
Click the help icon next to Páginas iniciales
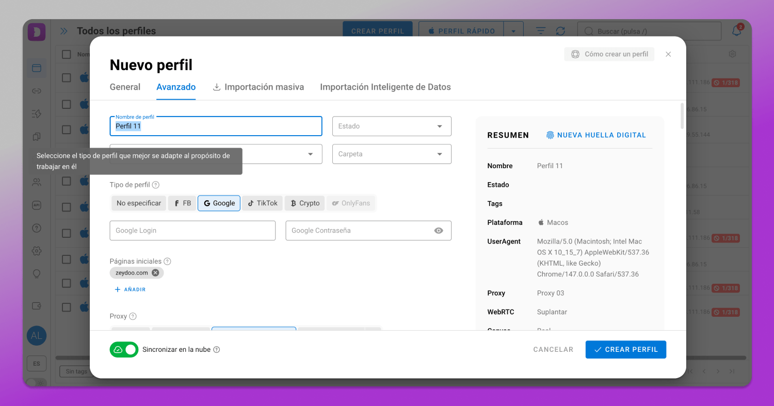click(167, 262)
